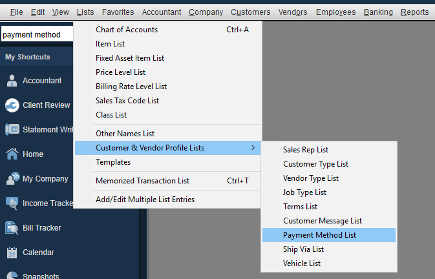Open the Snapshots pie chart icon
The image size is (435, 279).
pyautogui.click(x=12, y=275)
